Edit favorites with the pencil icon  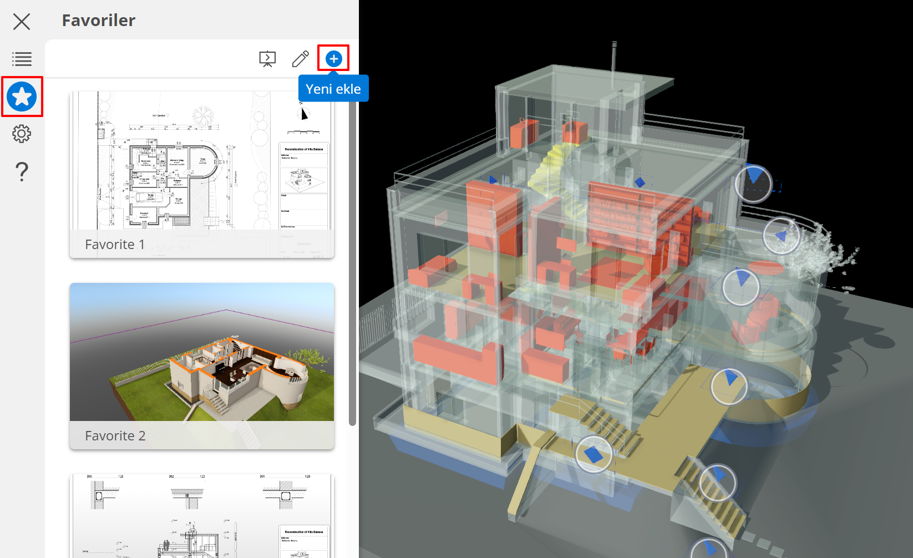coord(301,59)
